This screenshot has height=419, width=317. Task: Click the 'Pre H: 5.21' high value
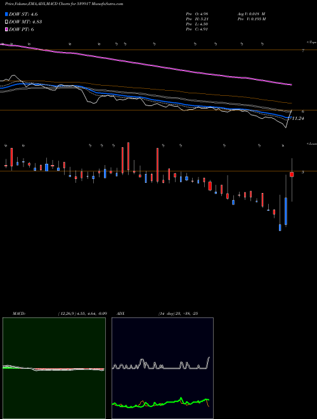[x=197, y=19]
